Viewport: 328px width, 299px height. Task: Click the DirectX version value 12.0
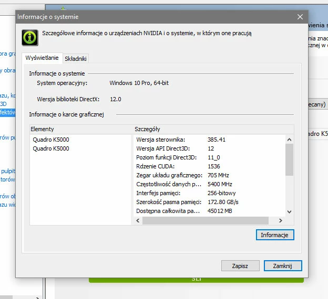pyautogui.click(x=116, y=99)
